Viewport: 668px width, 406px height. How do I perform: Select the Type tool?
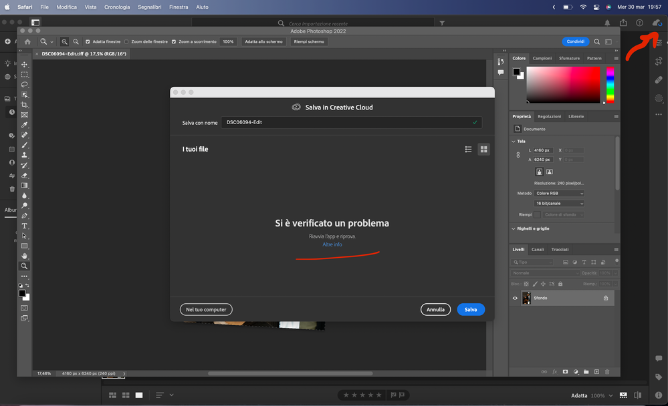click(24, 225)
